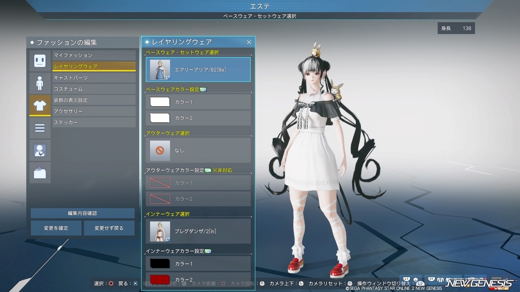Image resolution: width=520 pixels, height=292 pixels.
Task: Open the character profile check icon
Action: (40, 150)
